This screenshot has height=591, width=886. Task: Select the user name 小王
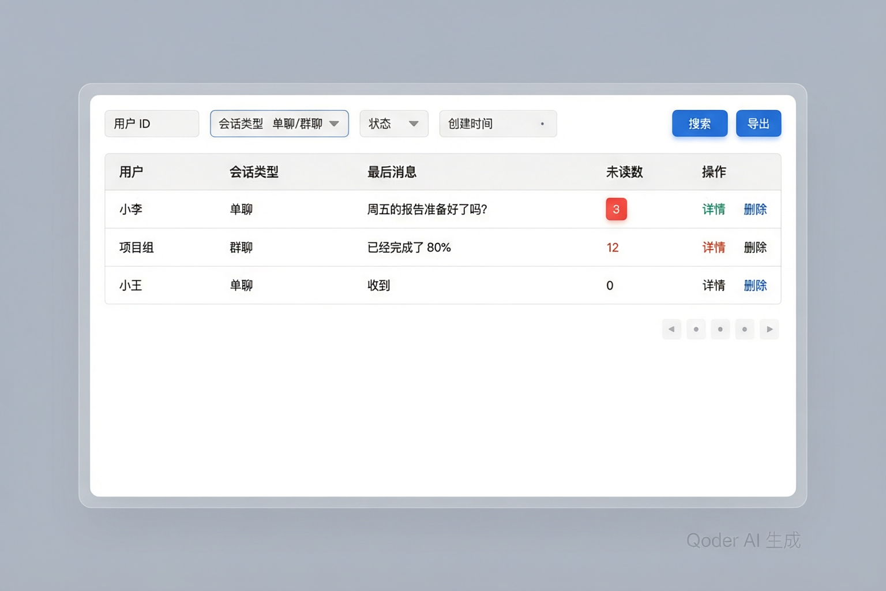pyautogui.click(x=131, y=286)
